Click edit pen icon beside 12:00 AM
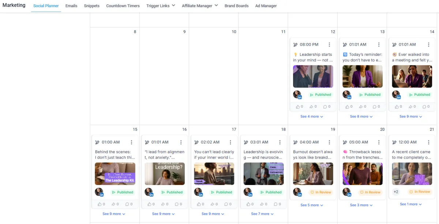The image size is (439, 224). click(x=394, y=142)
